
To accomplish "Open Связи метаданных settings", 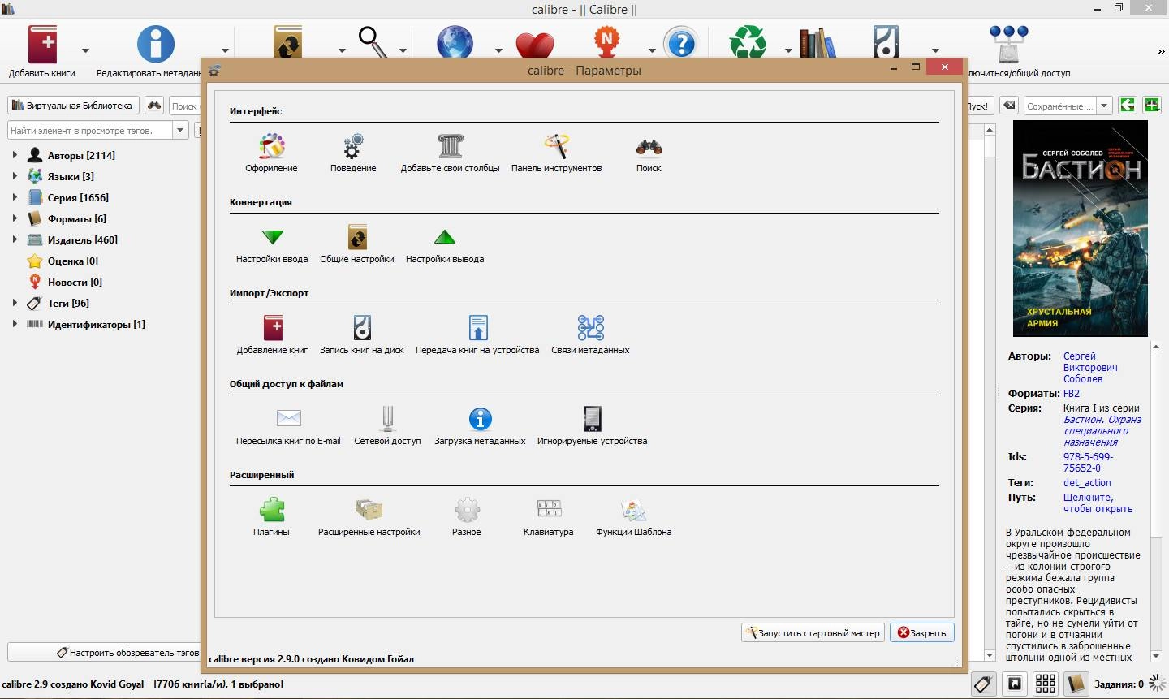I will (x=591, y=335).
